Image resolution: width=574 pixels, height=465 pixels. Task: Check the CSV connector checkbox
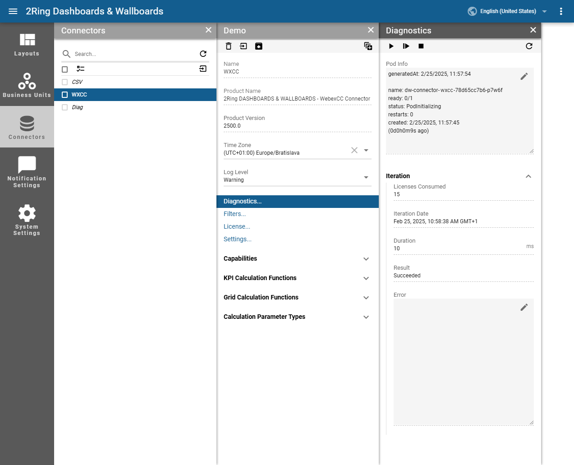tap(64, 82)
